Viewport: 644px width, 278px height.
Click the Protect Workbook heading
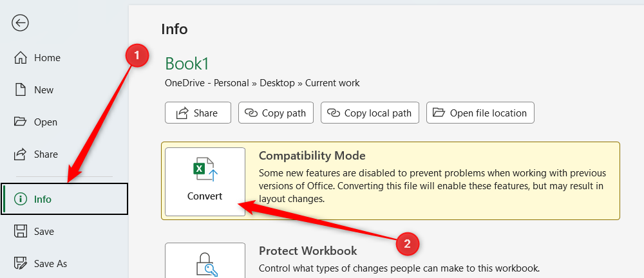pyautogui.click(x=308, y=250)
